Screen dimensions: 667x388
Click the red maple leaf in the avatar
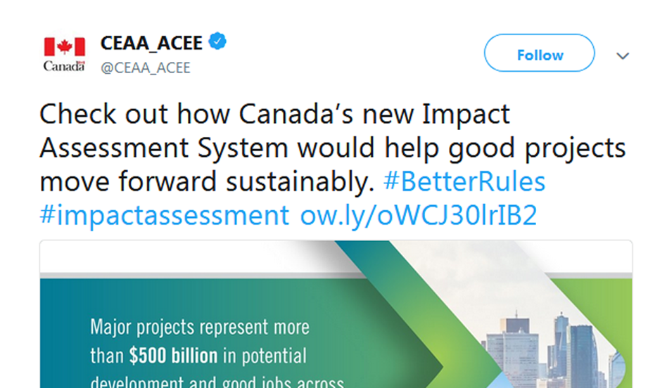click(x=64, y=47)
